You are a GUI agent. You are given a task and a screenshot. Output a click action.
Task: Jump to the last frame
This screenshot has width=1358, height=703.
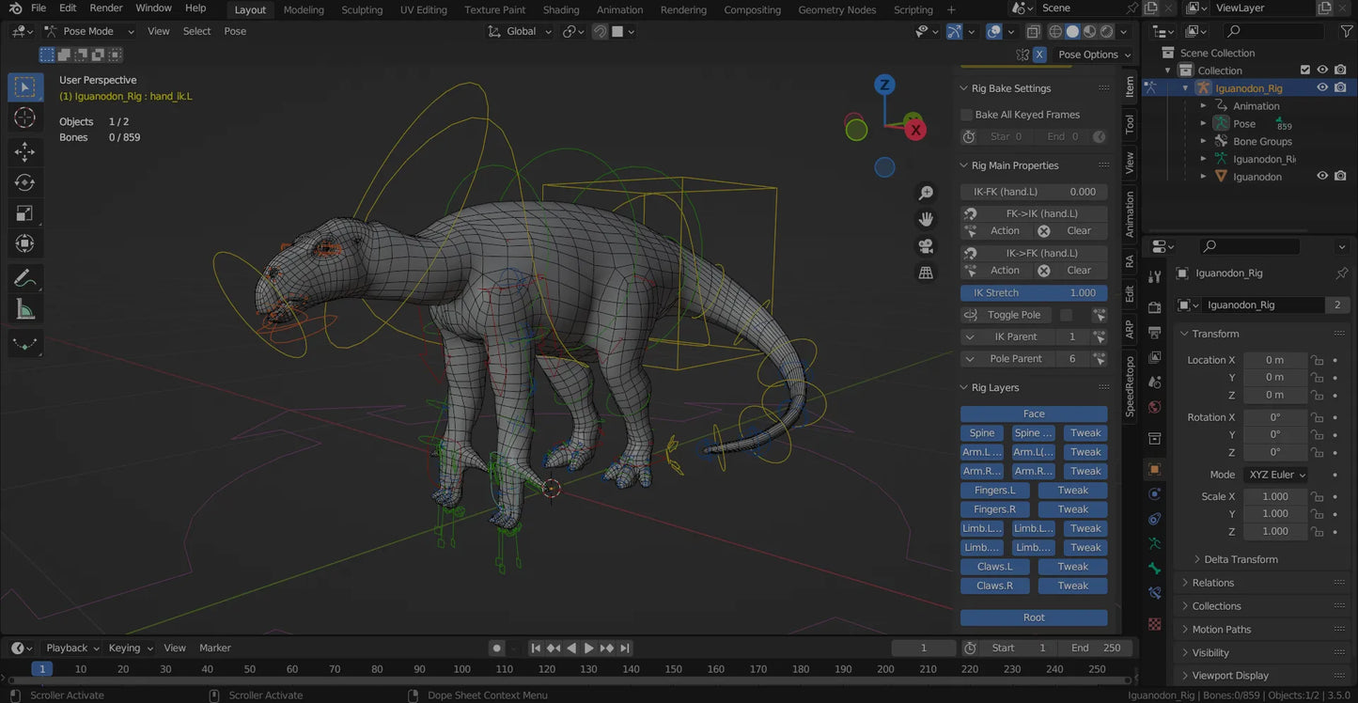pyautogui.click(x=625, y=648)
